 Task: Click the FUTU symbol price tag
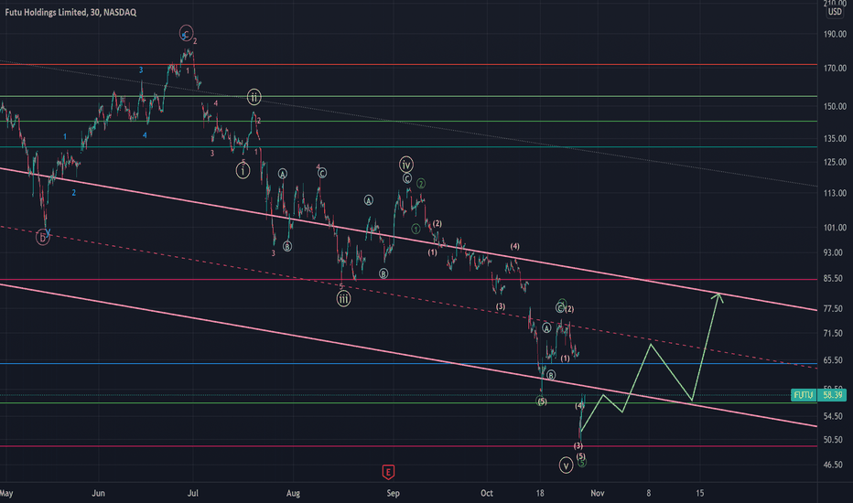click(x=804, y=395)
